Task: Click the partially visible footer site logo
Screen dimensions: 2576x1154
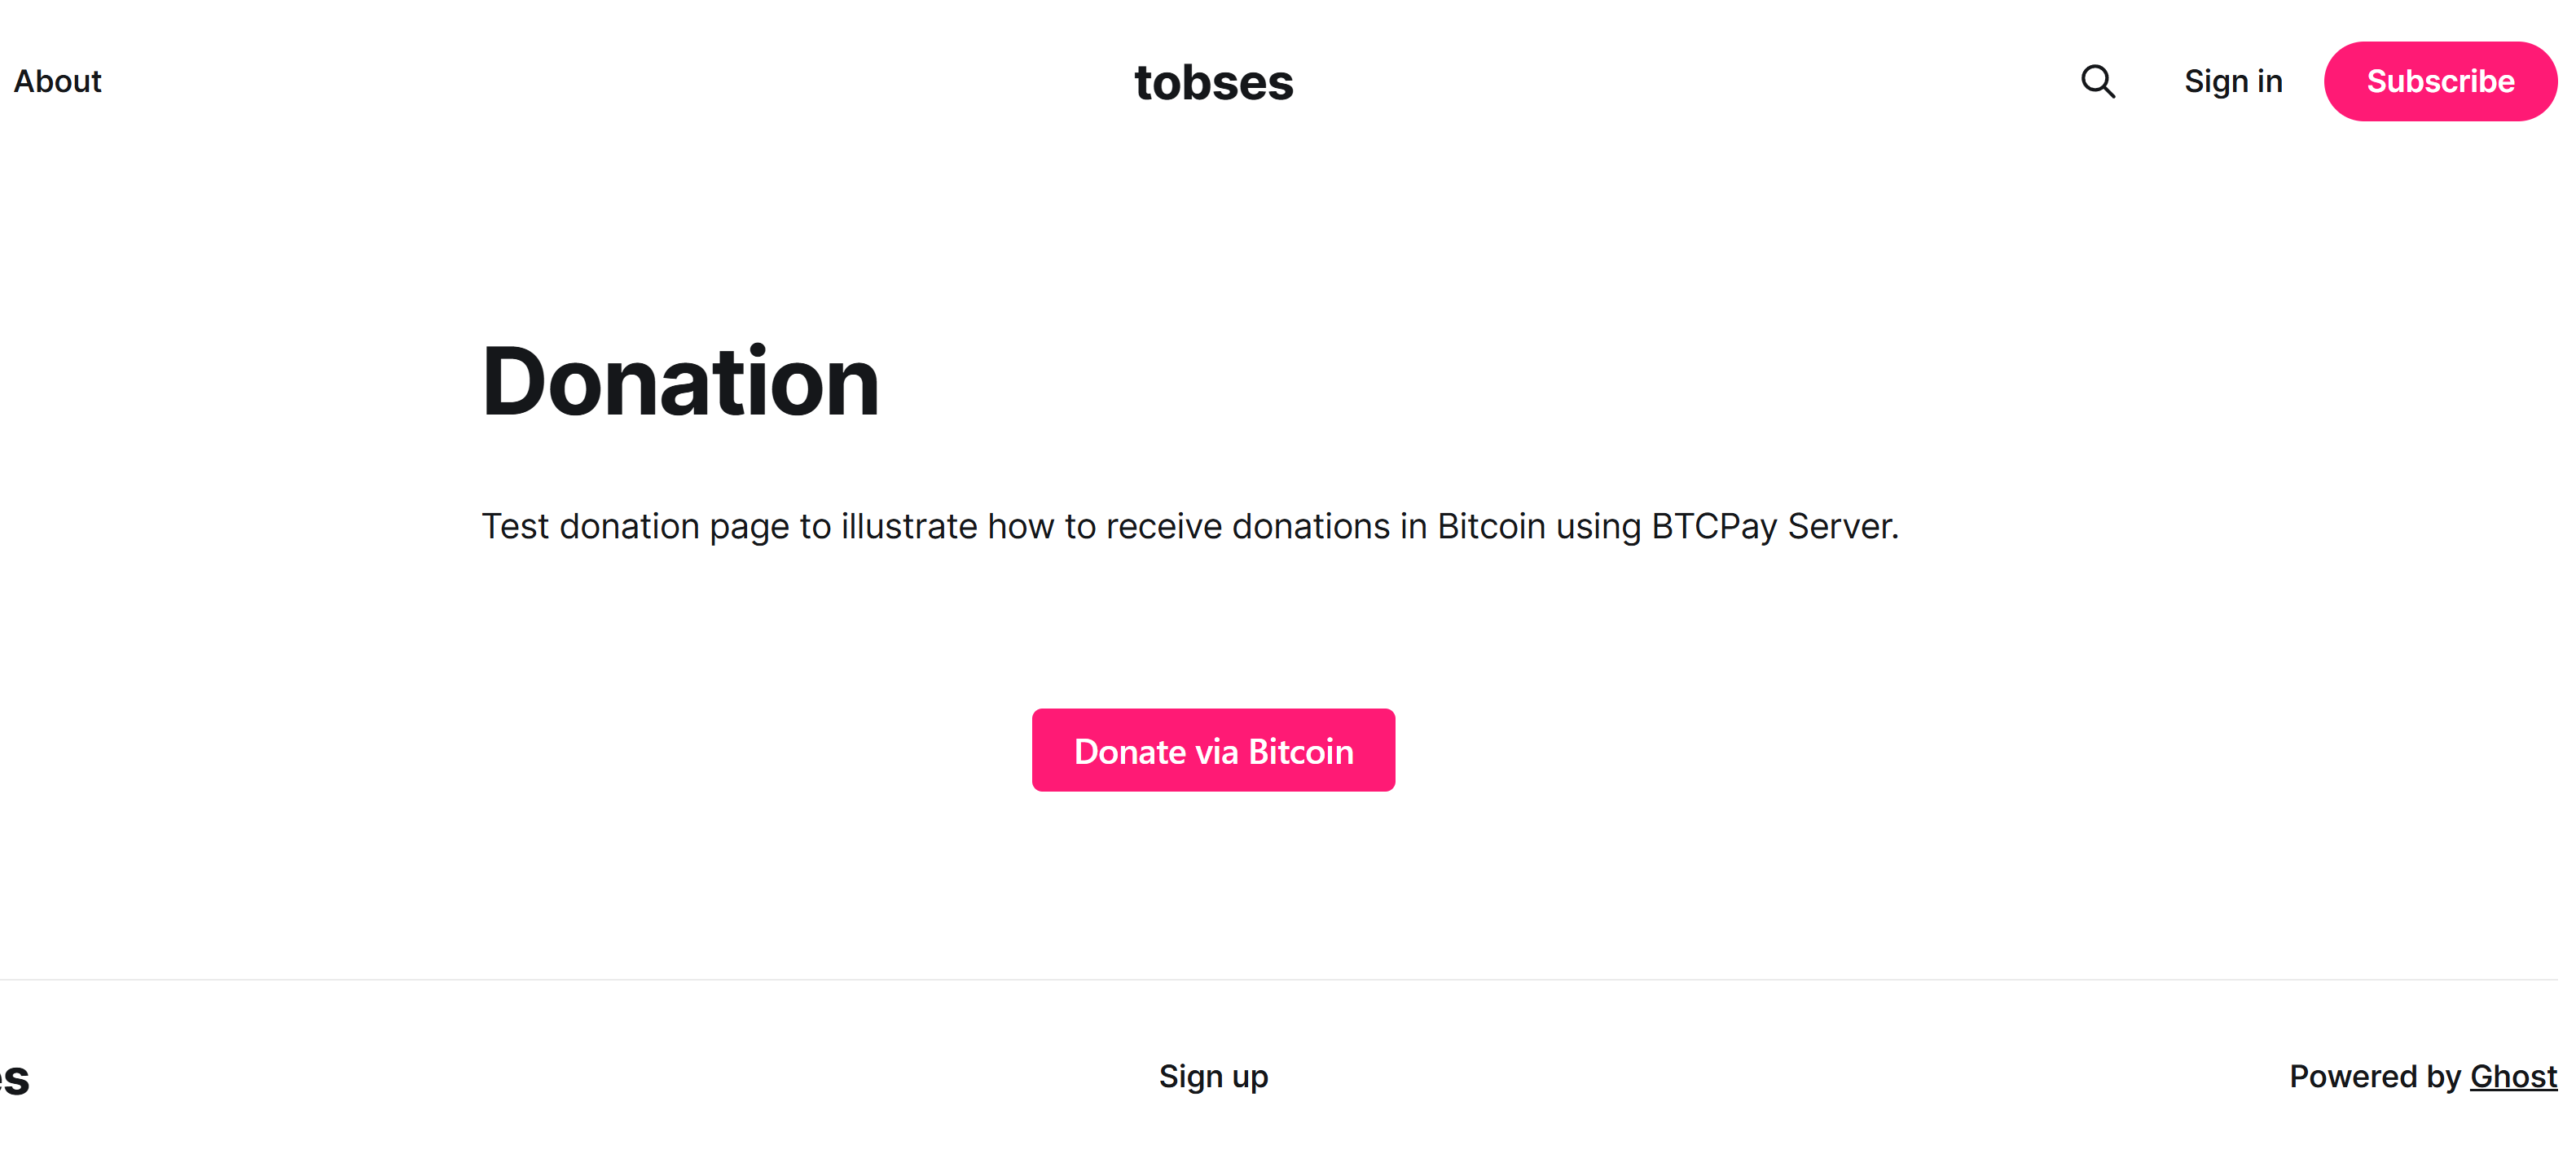Action: [15, 1077]
